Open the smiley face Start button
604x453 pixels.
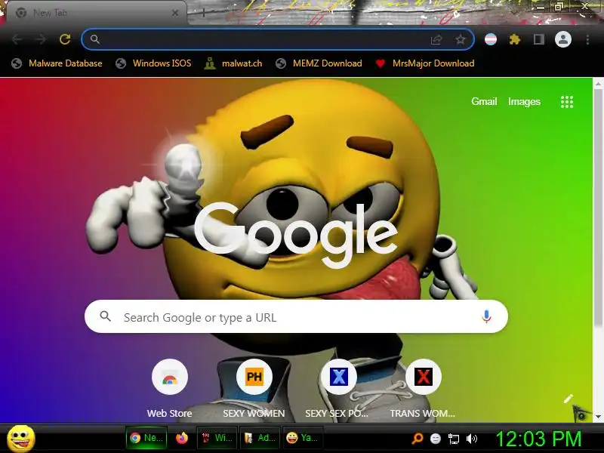click(x=21, y=439)
